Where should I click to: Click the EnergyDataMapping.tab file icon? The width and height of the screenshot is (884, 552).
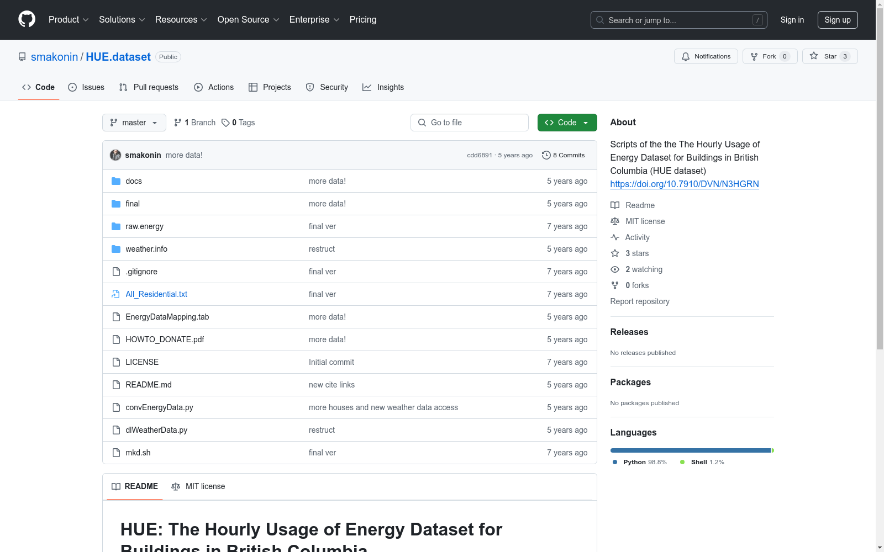point(116,317)
